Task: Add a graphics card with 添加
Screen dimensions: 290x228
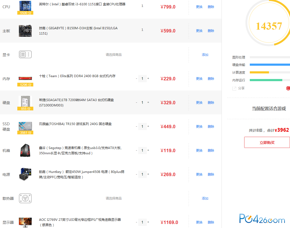Action: [x=205, y=55]
